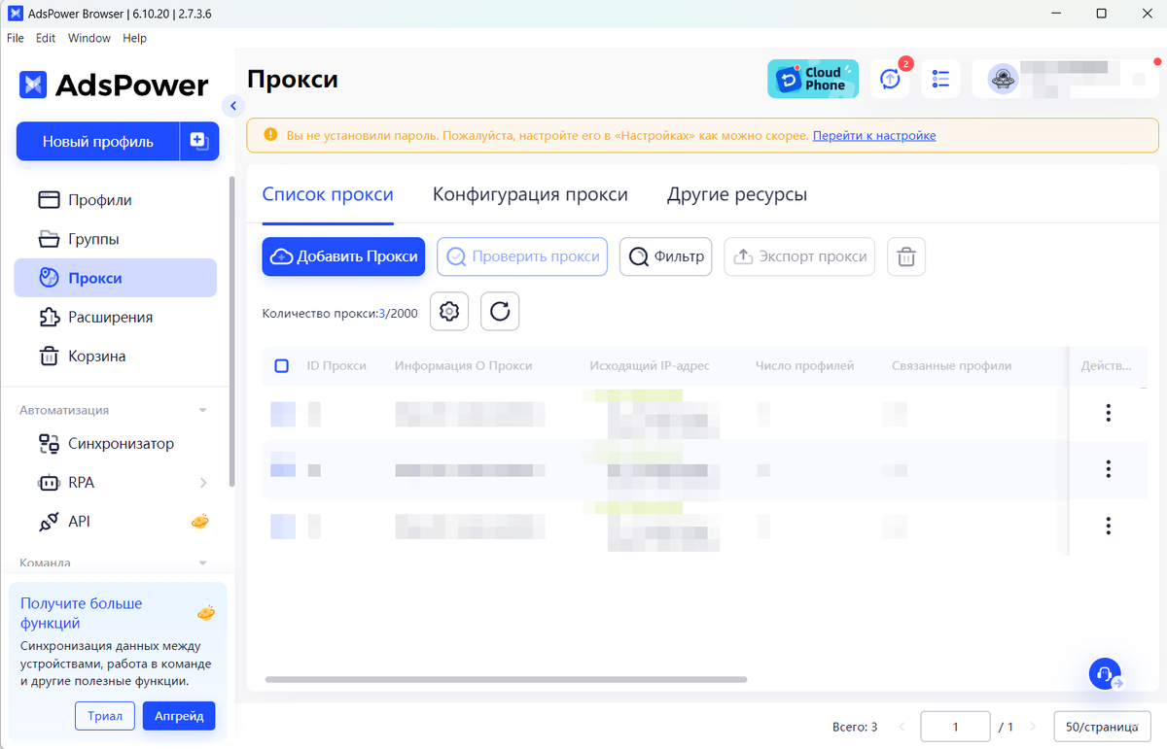Expand the RPA submenu chevron
Image resolution: width=1167 pixels, height=749 pixels.
[x=203, y=483]
